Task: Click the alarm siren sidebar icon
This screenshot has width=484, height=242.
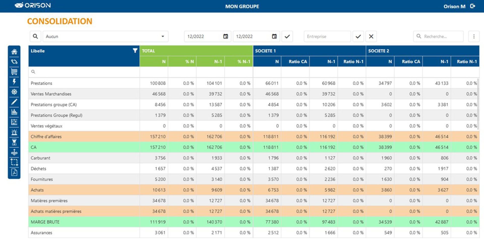Action: [14, 132]
